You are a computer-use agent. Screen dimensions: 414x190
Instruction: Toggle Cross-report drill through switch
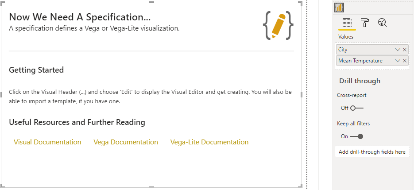pyautogui.click(x=357, y=108)
